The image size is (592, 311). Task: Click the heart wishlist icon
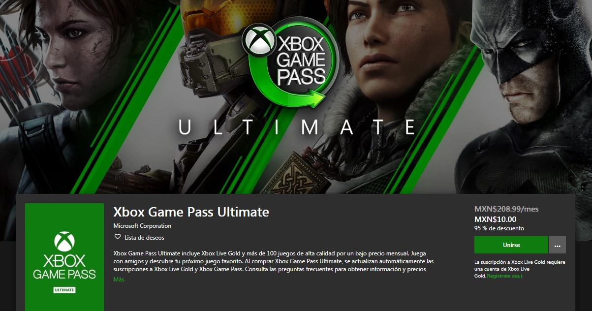coord(118,237)
